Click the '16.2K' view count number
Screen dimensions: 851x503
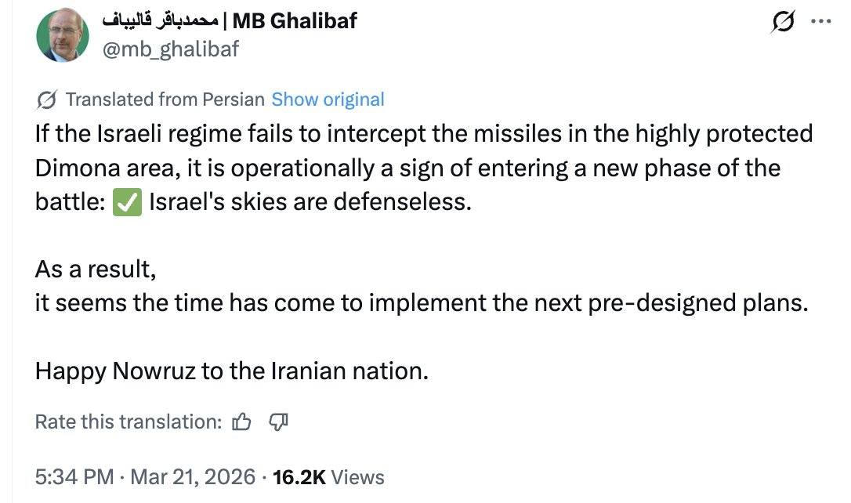click(x=299, y=476)
